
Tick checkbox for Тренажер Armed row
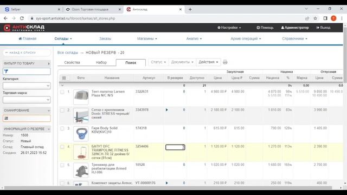62,165
